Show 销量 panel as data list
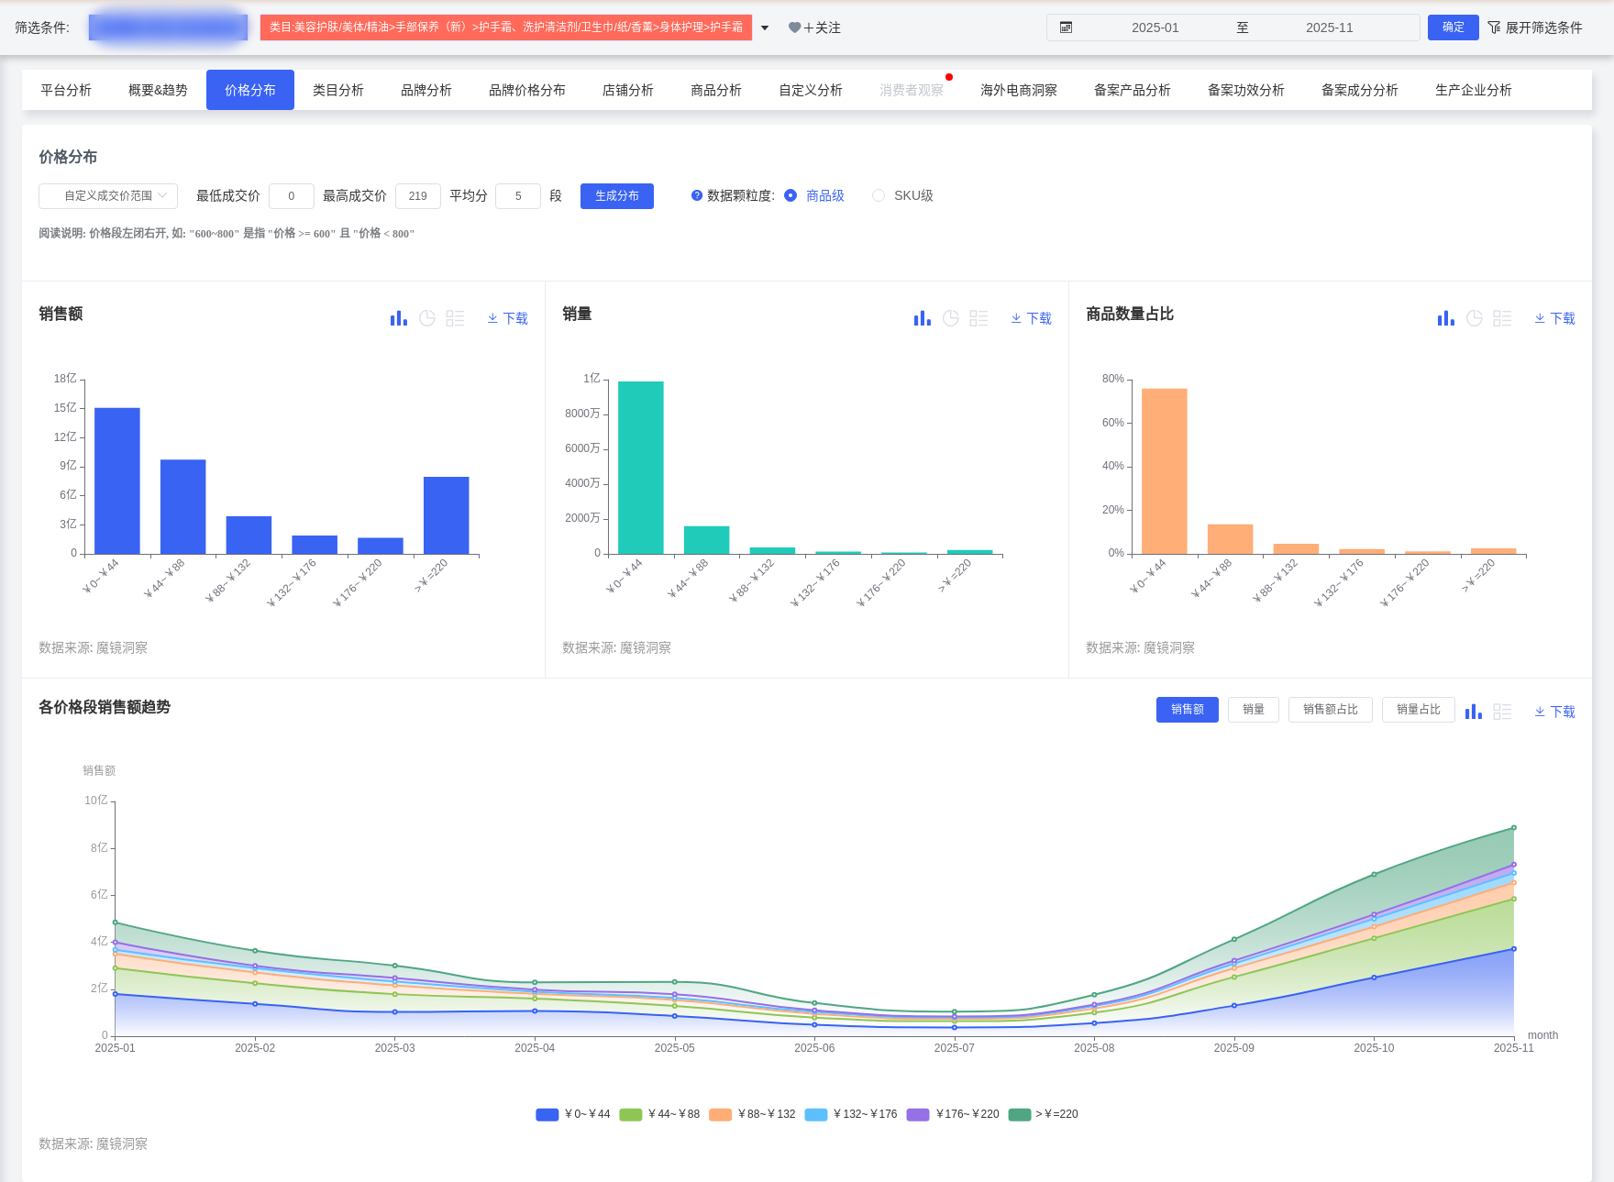1614x1182 pixels. 978,318
